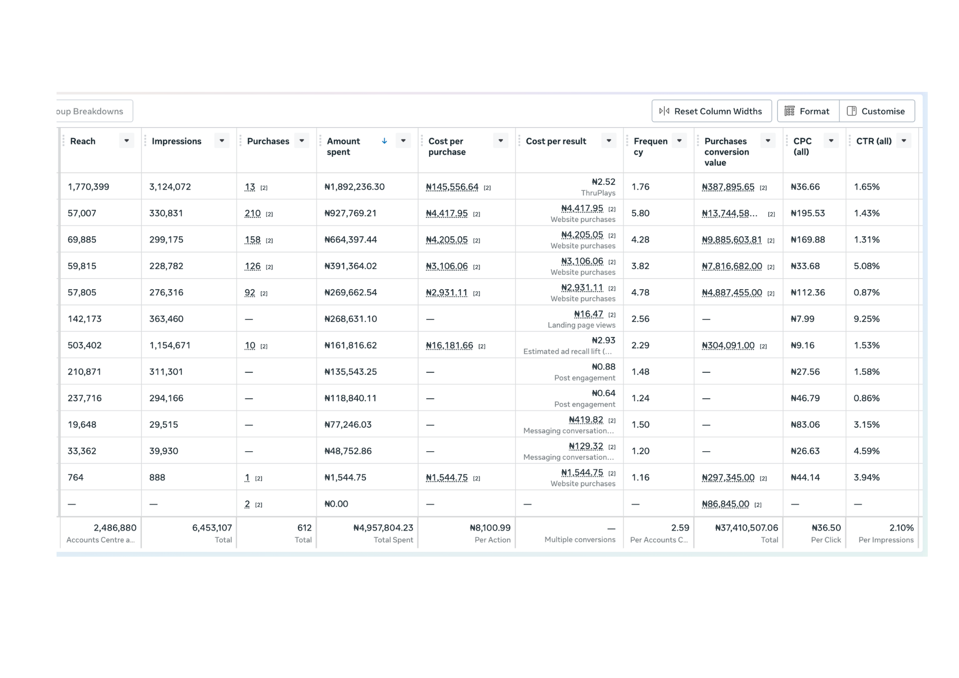Open the 13 purchases link
Screen dimensions: 959x678
[250, 187]
